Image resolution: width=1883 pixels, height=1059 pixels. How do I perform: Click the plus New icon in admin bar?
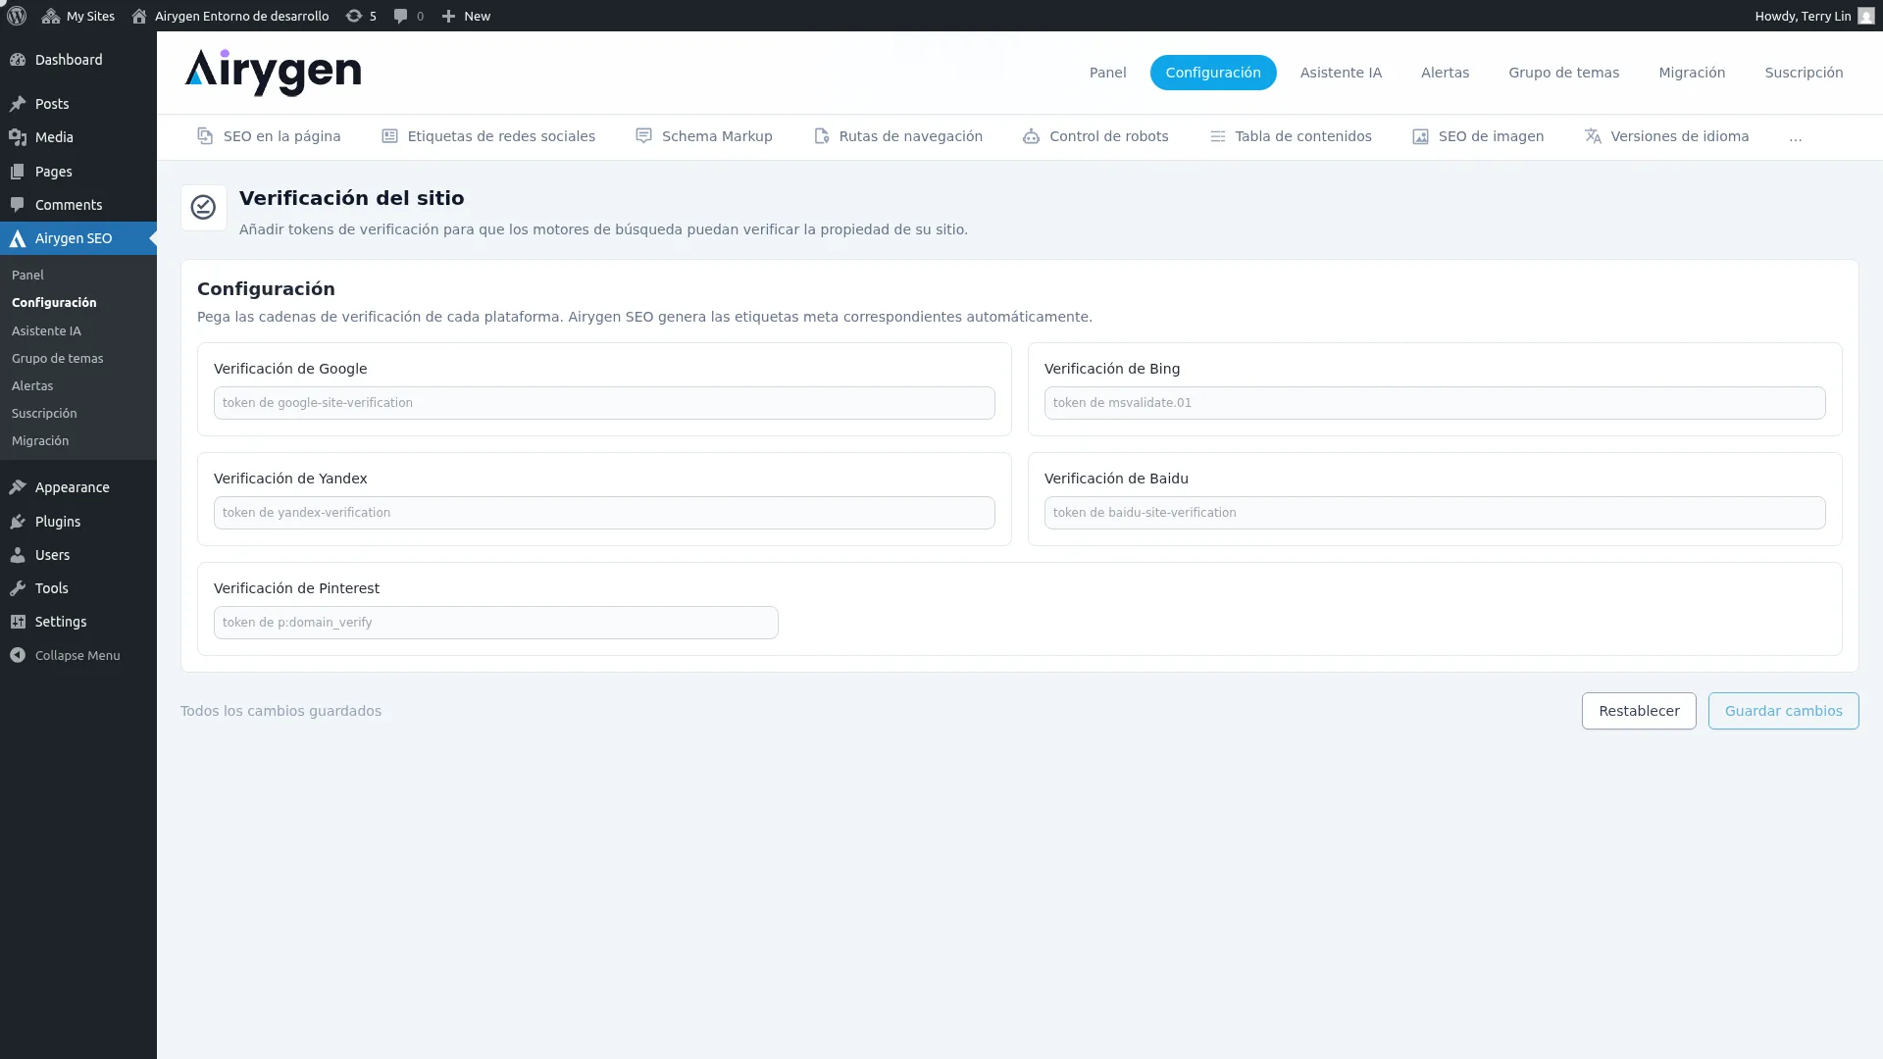pyautogui.click(x=448, y=16)
